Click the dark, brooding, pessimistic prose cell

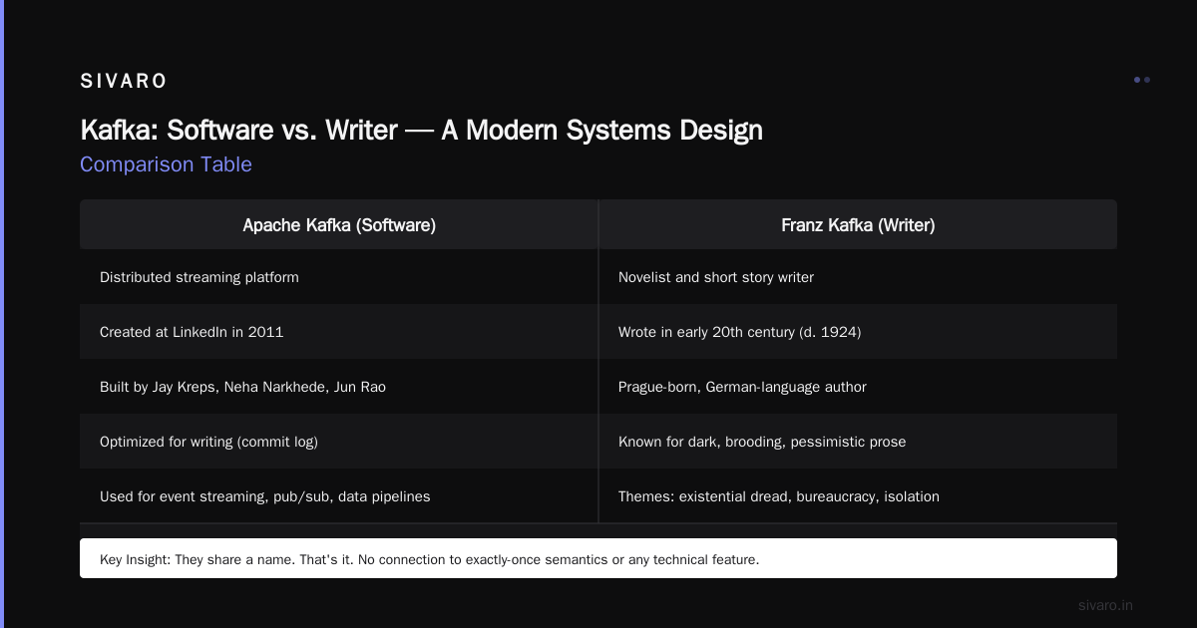pyautogui.click(x=858, y=442)
